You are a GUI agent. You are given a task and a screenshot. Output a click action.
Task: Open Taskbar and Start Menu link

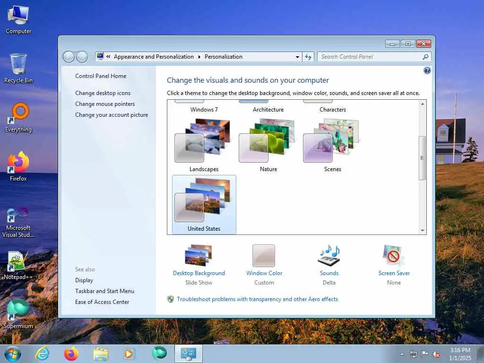coord(104,291)
